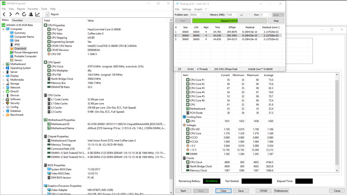The height and width of the screenshot is (195, 347).
Task: Open the AIDA64 Help menu
Action: click(53, 9)
